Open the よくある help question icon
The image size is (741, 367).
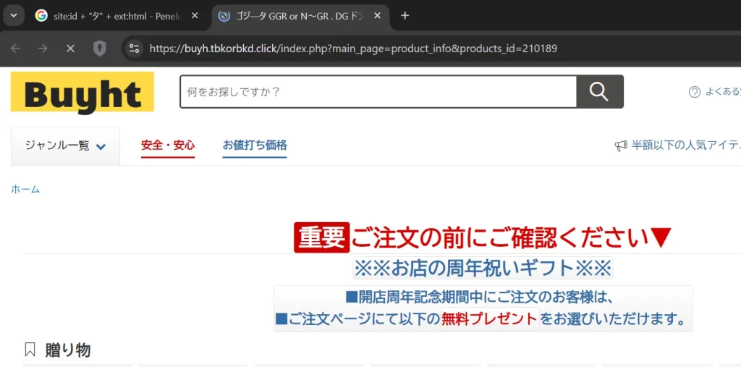[x=694, y=92]
